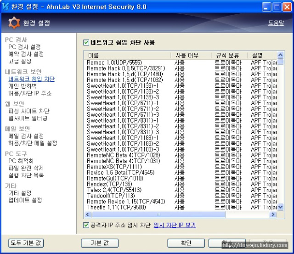Select 네트워크 침입 차단 sidebar item
The width and height of the screenshot is (294, 254).
32,79
